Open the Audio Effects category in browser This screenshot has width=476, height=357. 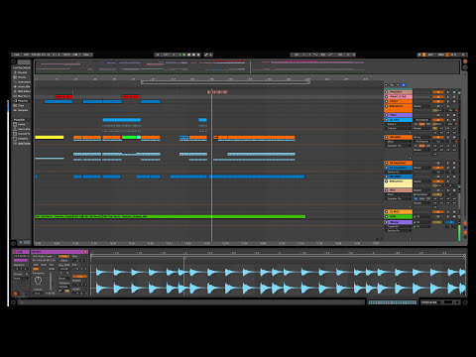coord(22,86)
